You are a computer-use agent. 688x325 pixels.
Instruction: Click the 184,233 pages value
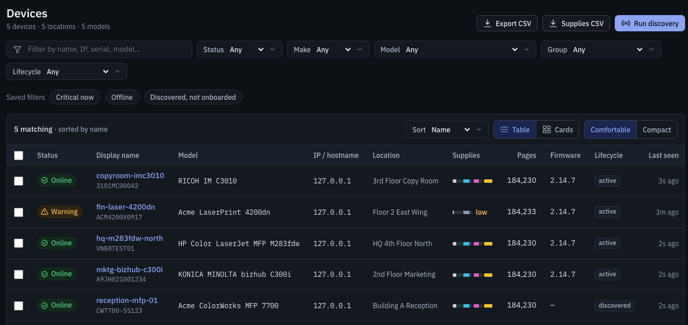522,212
